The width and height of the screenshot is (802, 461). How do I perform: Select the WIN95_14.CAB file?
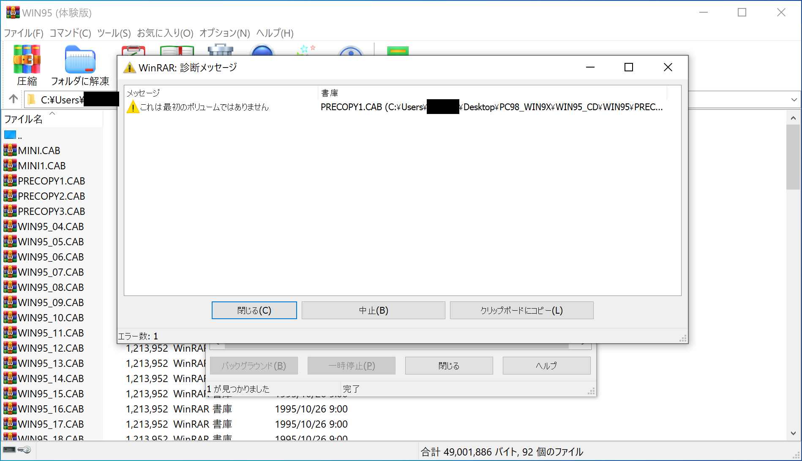coord(51,378)
